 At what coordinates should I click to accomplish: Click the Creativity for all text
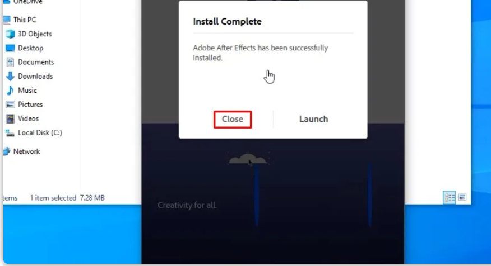[187, 205]
